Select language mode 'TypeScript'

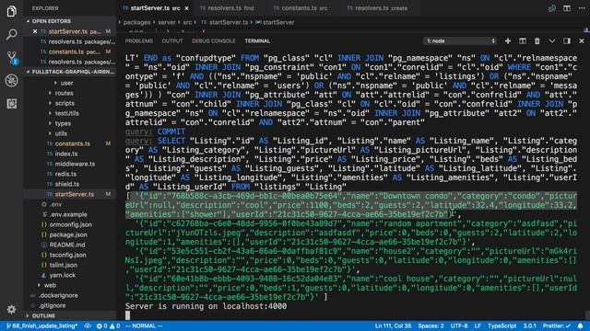coord(502,325)
